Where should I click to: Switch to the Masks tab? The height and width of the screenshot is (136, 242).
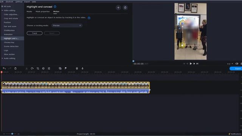pos(29,12)
